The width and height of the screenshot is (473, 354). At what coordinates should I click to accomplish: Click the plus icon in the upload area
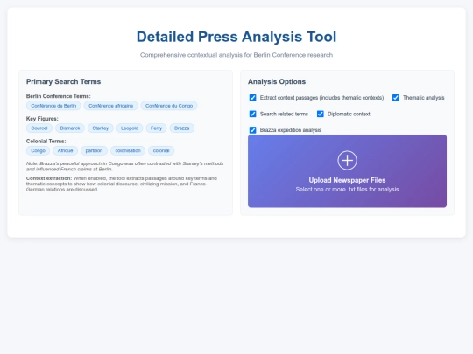[347, 161]
